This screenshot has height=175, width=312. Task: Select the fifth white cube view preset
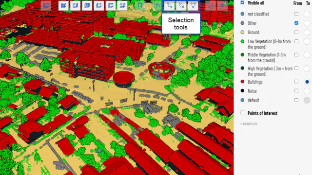[x=111, y=5]
